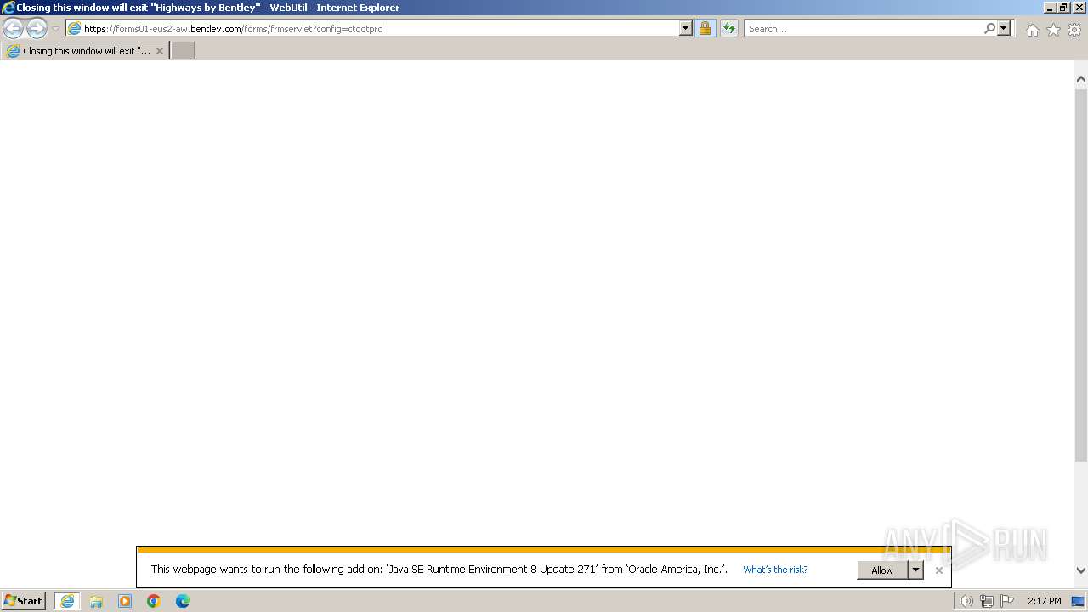The height and width of the screenshot is (612, 1088).
Task: Close the current browser tab
Action: (x=160, y=51)
